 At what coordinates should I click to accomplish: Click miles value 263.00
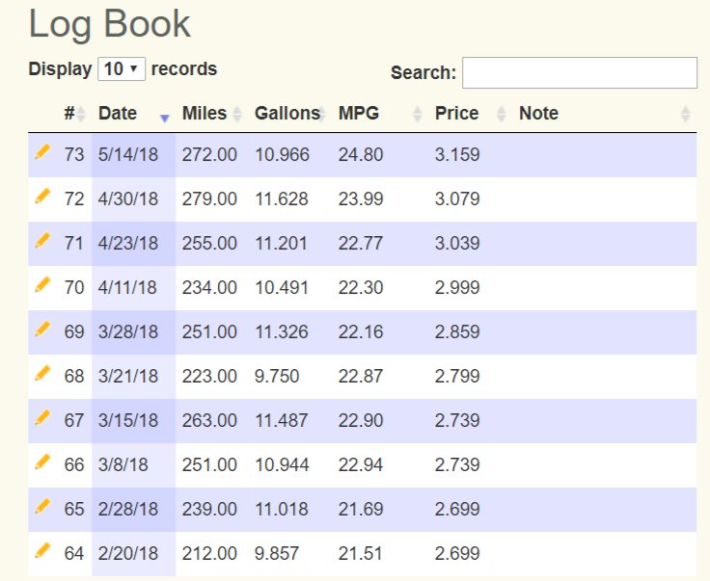(x=209, y=420)
